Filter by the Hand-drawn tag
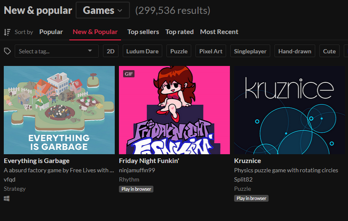This screenshot has width=348, height=221. pos(295,51)
